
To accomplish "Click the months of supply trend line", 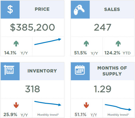I will [x=118, y=107].
